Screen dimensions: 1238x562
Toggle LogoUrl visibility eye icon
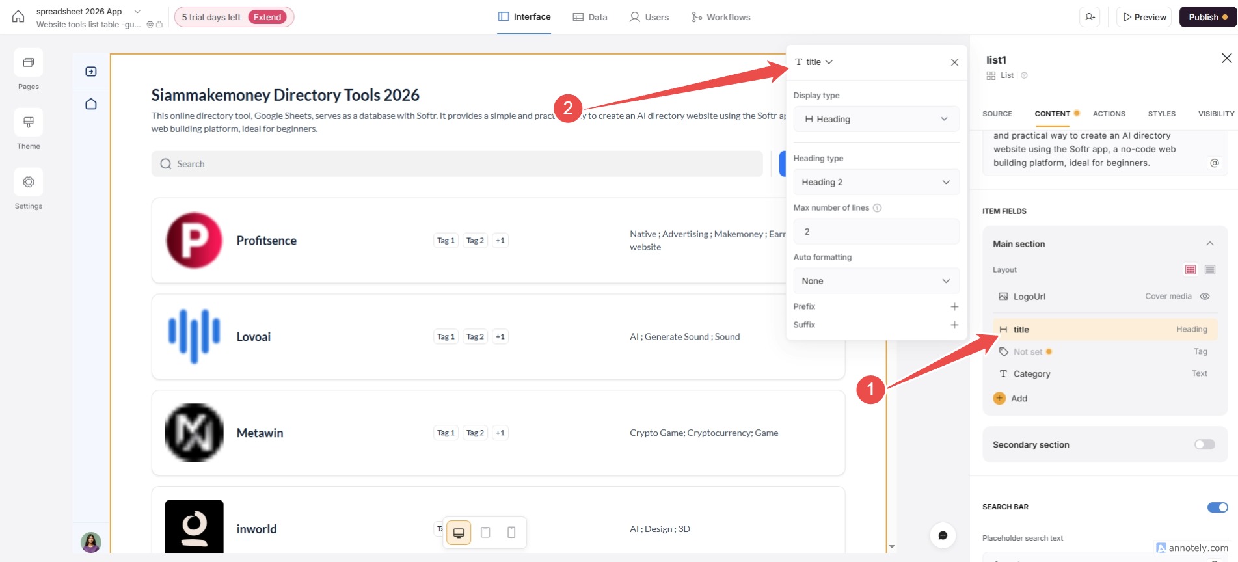point(1205,297)
